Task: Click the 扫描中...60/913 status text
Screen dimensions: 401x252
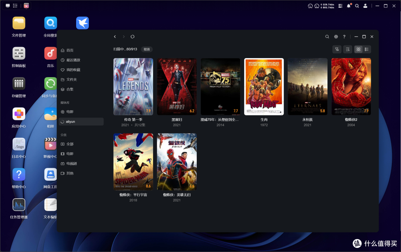Action: pyautogui.click(x=125, y=49)
